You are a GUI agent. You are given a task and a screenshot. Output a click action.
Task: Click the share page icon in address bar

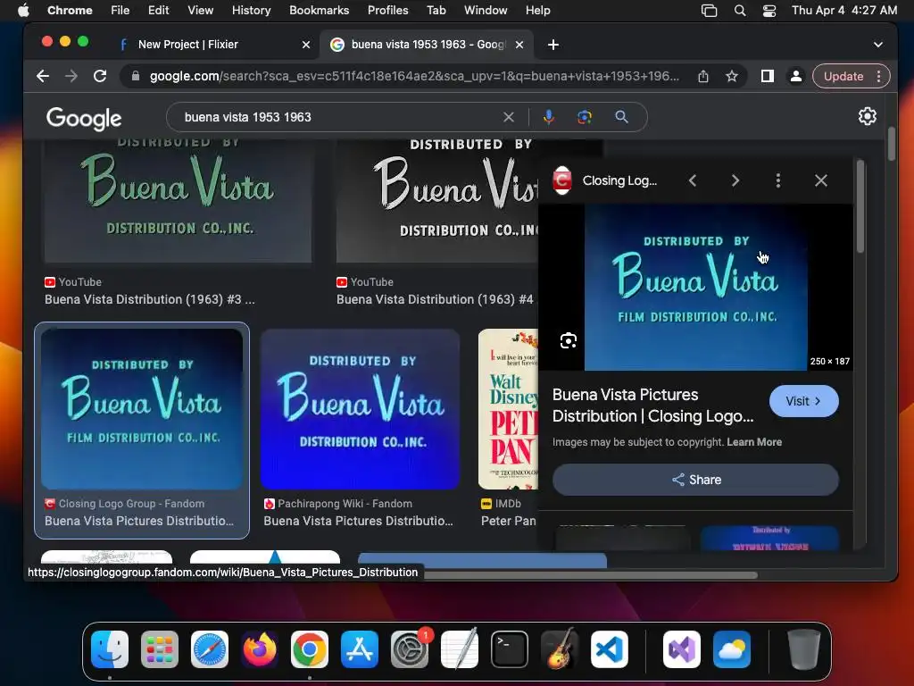point(703,76)
